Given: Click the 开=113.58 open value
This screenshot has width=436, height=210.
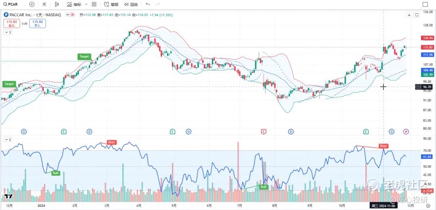Looking at the screenshot, I should point(88,15).
